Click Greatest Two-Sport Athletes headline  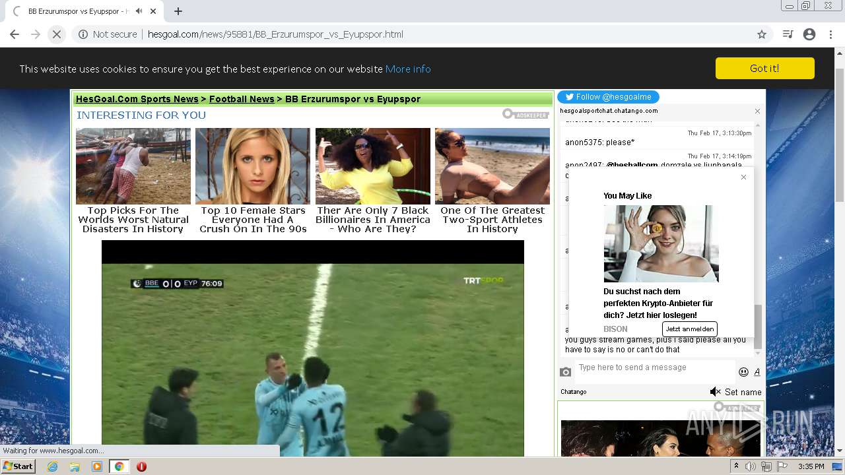492,220
